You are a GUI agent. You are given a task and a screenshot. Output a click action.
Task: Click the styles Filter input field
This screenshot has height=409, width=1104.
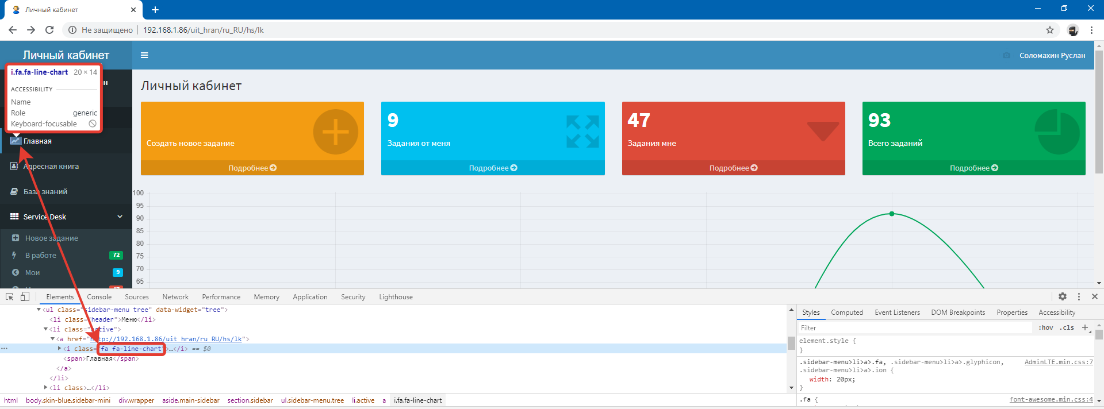(x=914, y=327)
